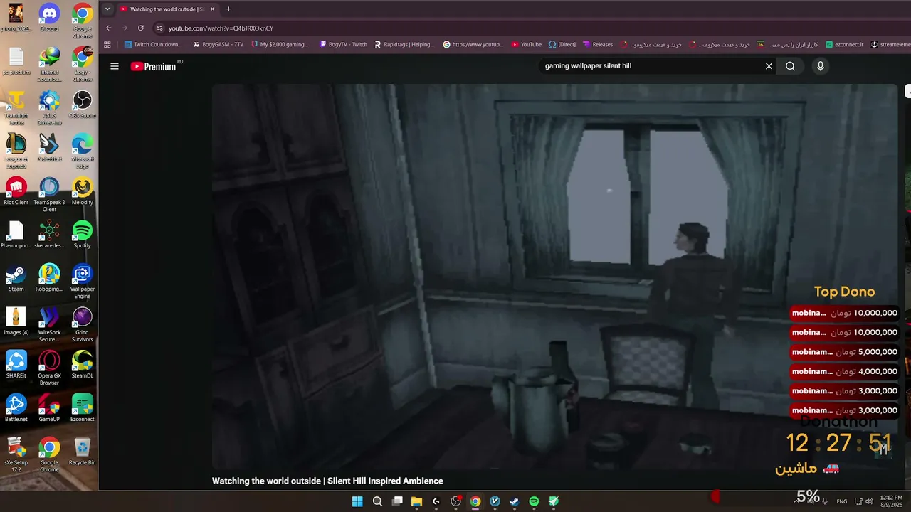Clear the YouTube search text
This screenshot has width=911, height=512.
pyautogui.click(x=769, y=66)
